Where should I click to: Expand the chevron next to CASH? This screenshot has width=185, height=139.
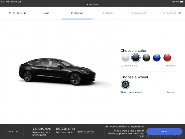click(17, 132)
